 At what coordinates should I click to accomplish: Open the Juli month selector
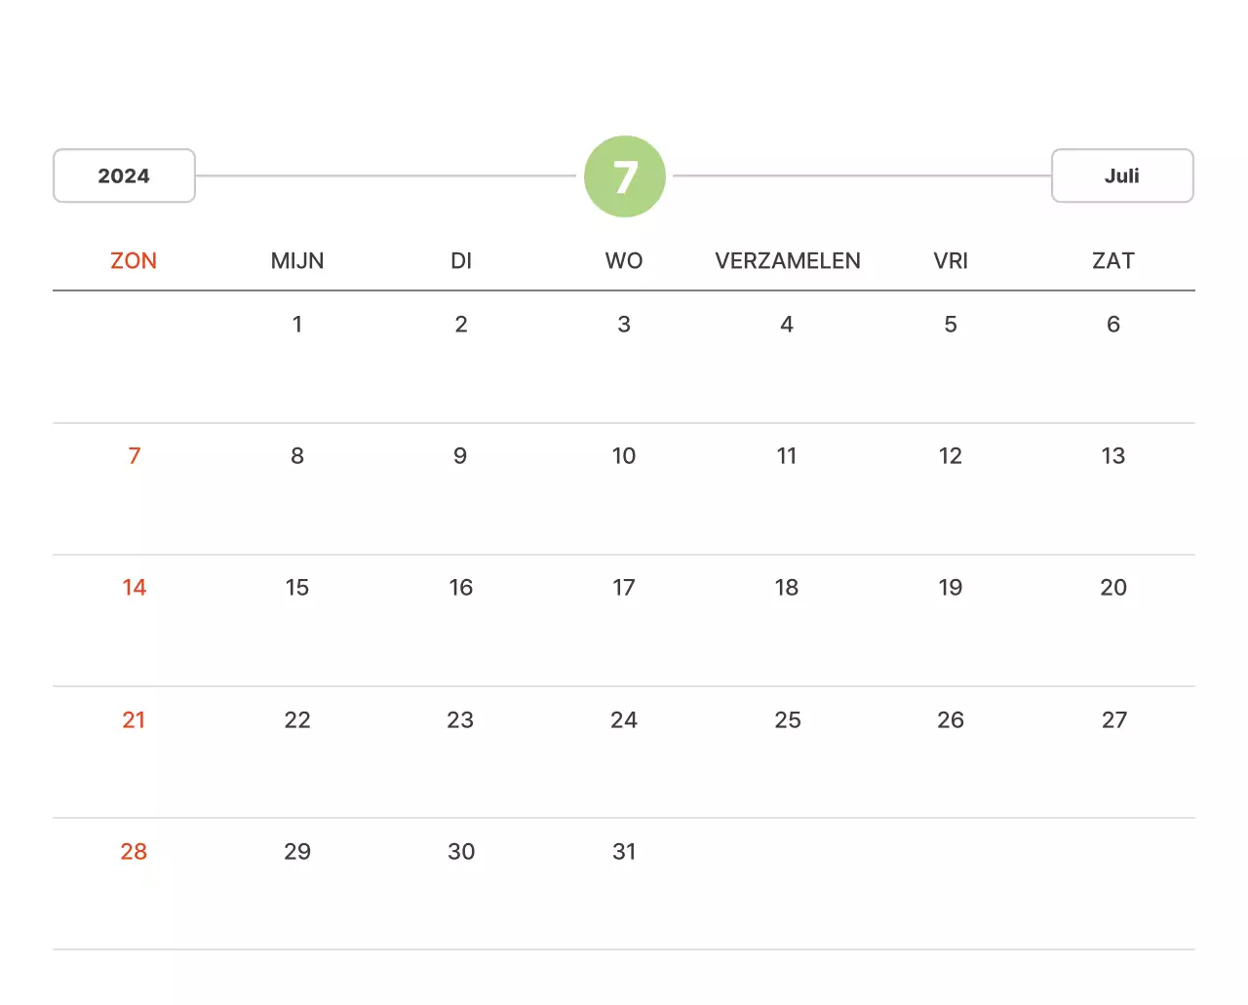1122,176
